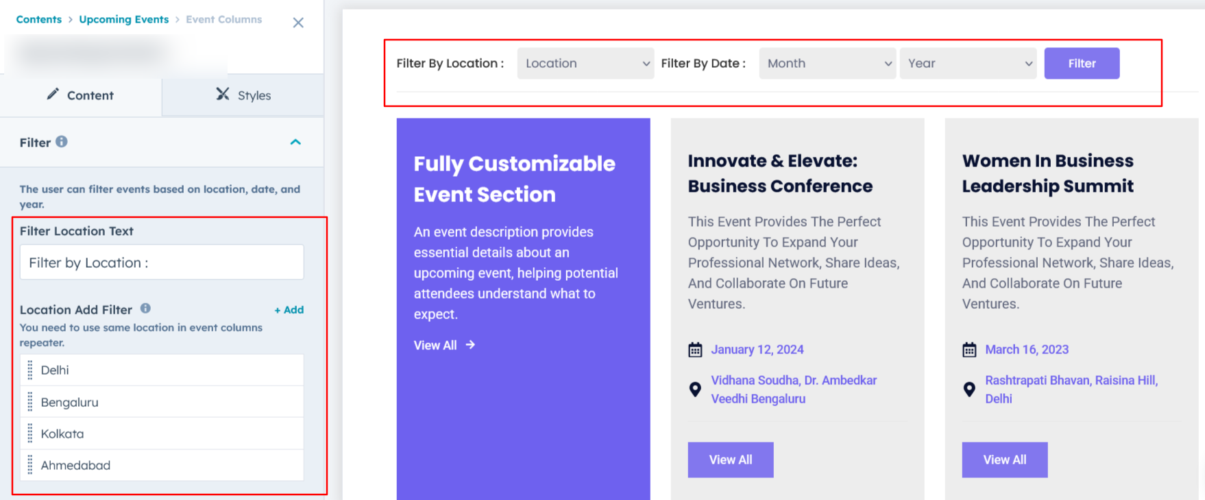Close the Event Columns side panel
This screenshot has width=1205, height=500.
(298, 23)
